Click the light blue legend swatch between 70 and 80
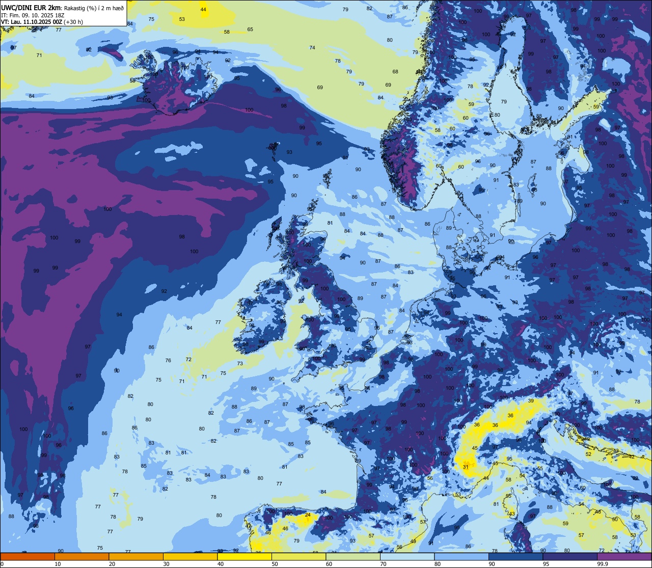Screen dimensions: 652x568 [x=407, y=557]
